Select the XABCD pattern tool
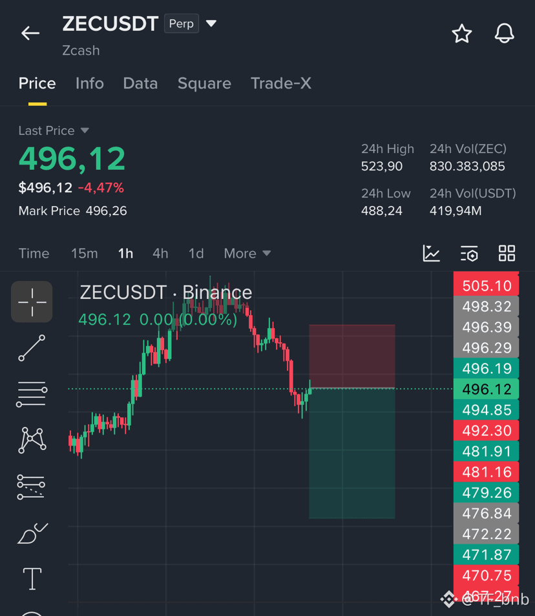The height and width of the screenshot is (616, 535). coord(32,440)
